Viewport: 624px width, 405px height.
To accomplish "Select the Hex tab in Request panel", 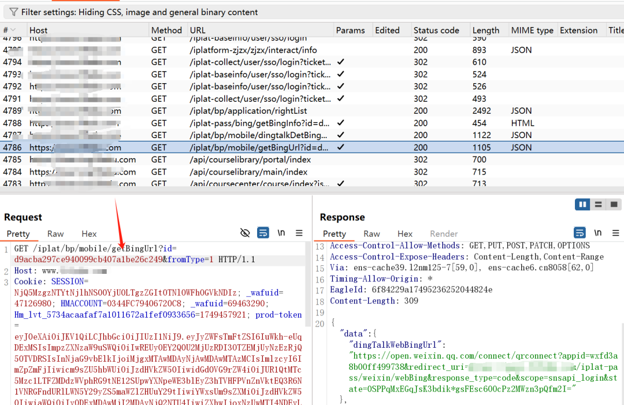I will click(x=89, y=234).
